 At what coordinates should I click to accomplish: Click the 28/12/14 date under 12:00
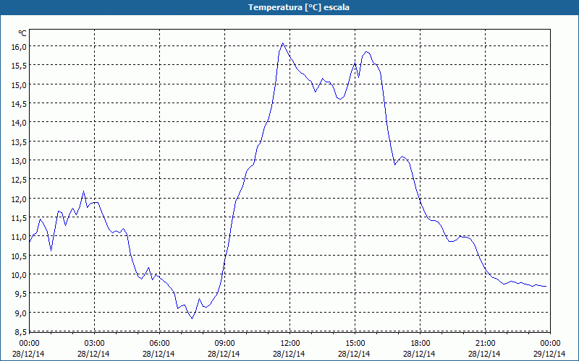click(289, 354)
